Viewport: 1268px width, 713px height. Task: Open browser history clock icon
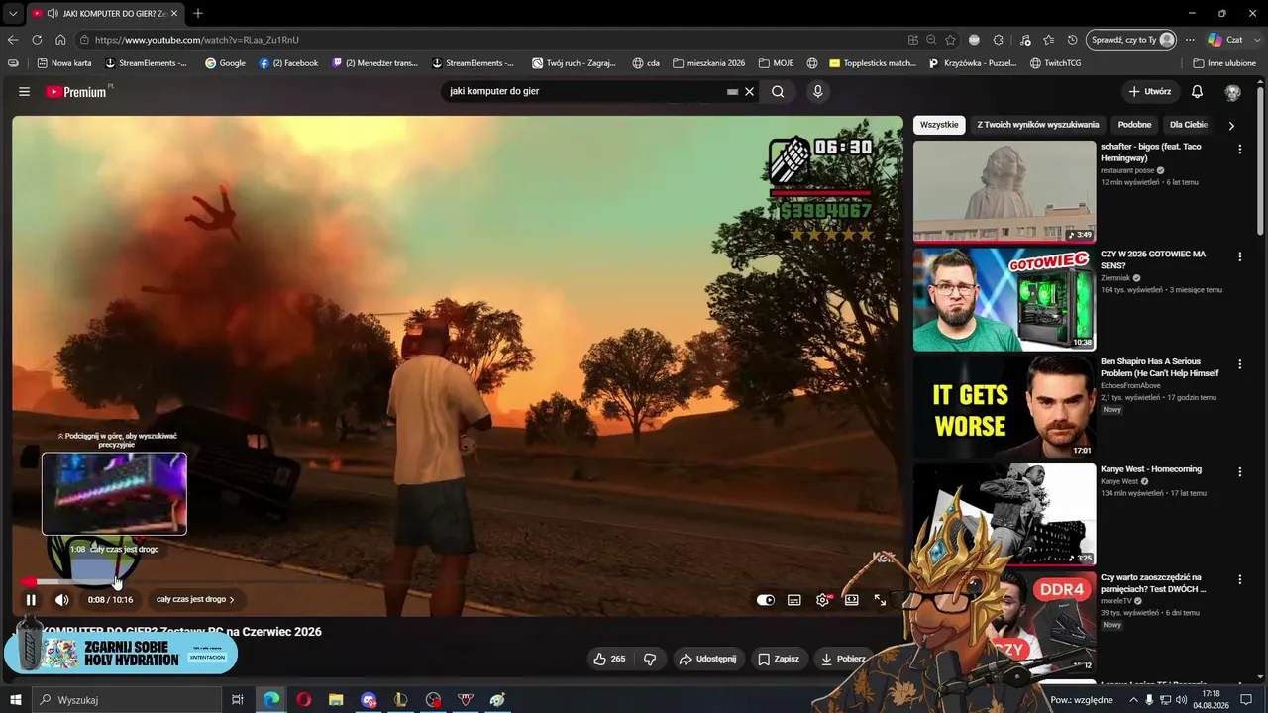coord(1073,40)
